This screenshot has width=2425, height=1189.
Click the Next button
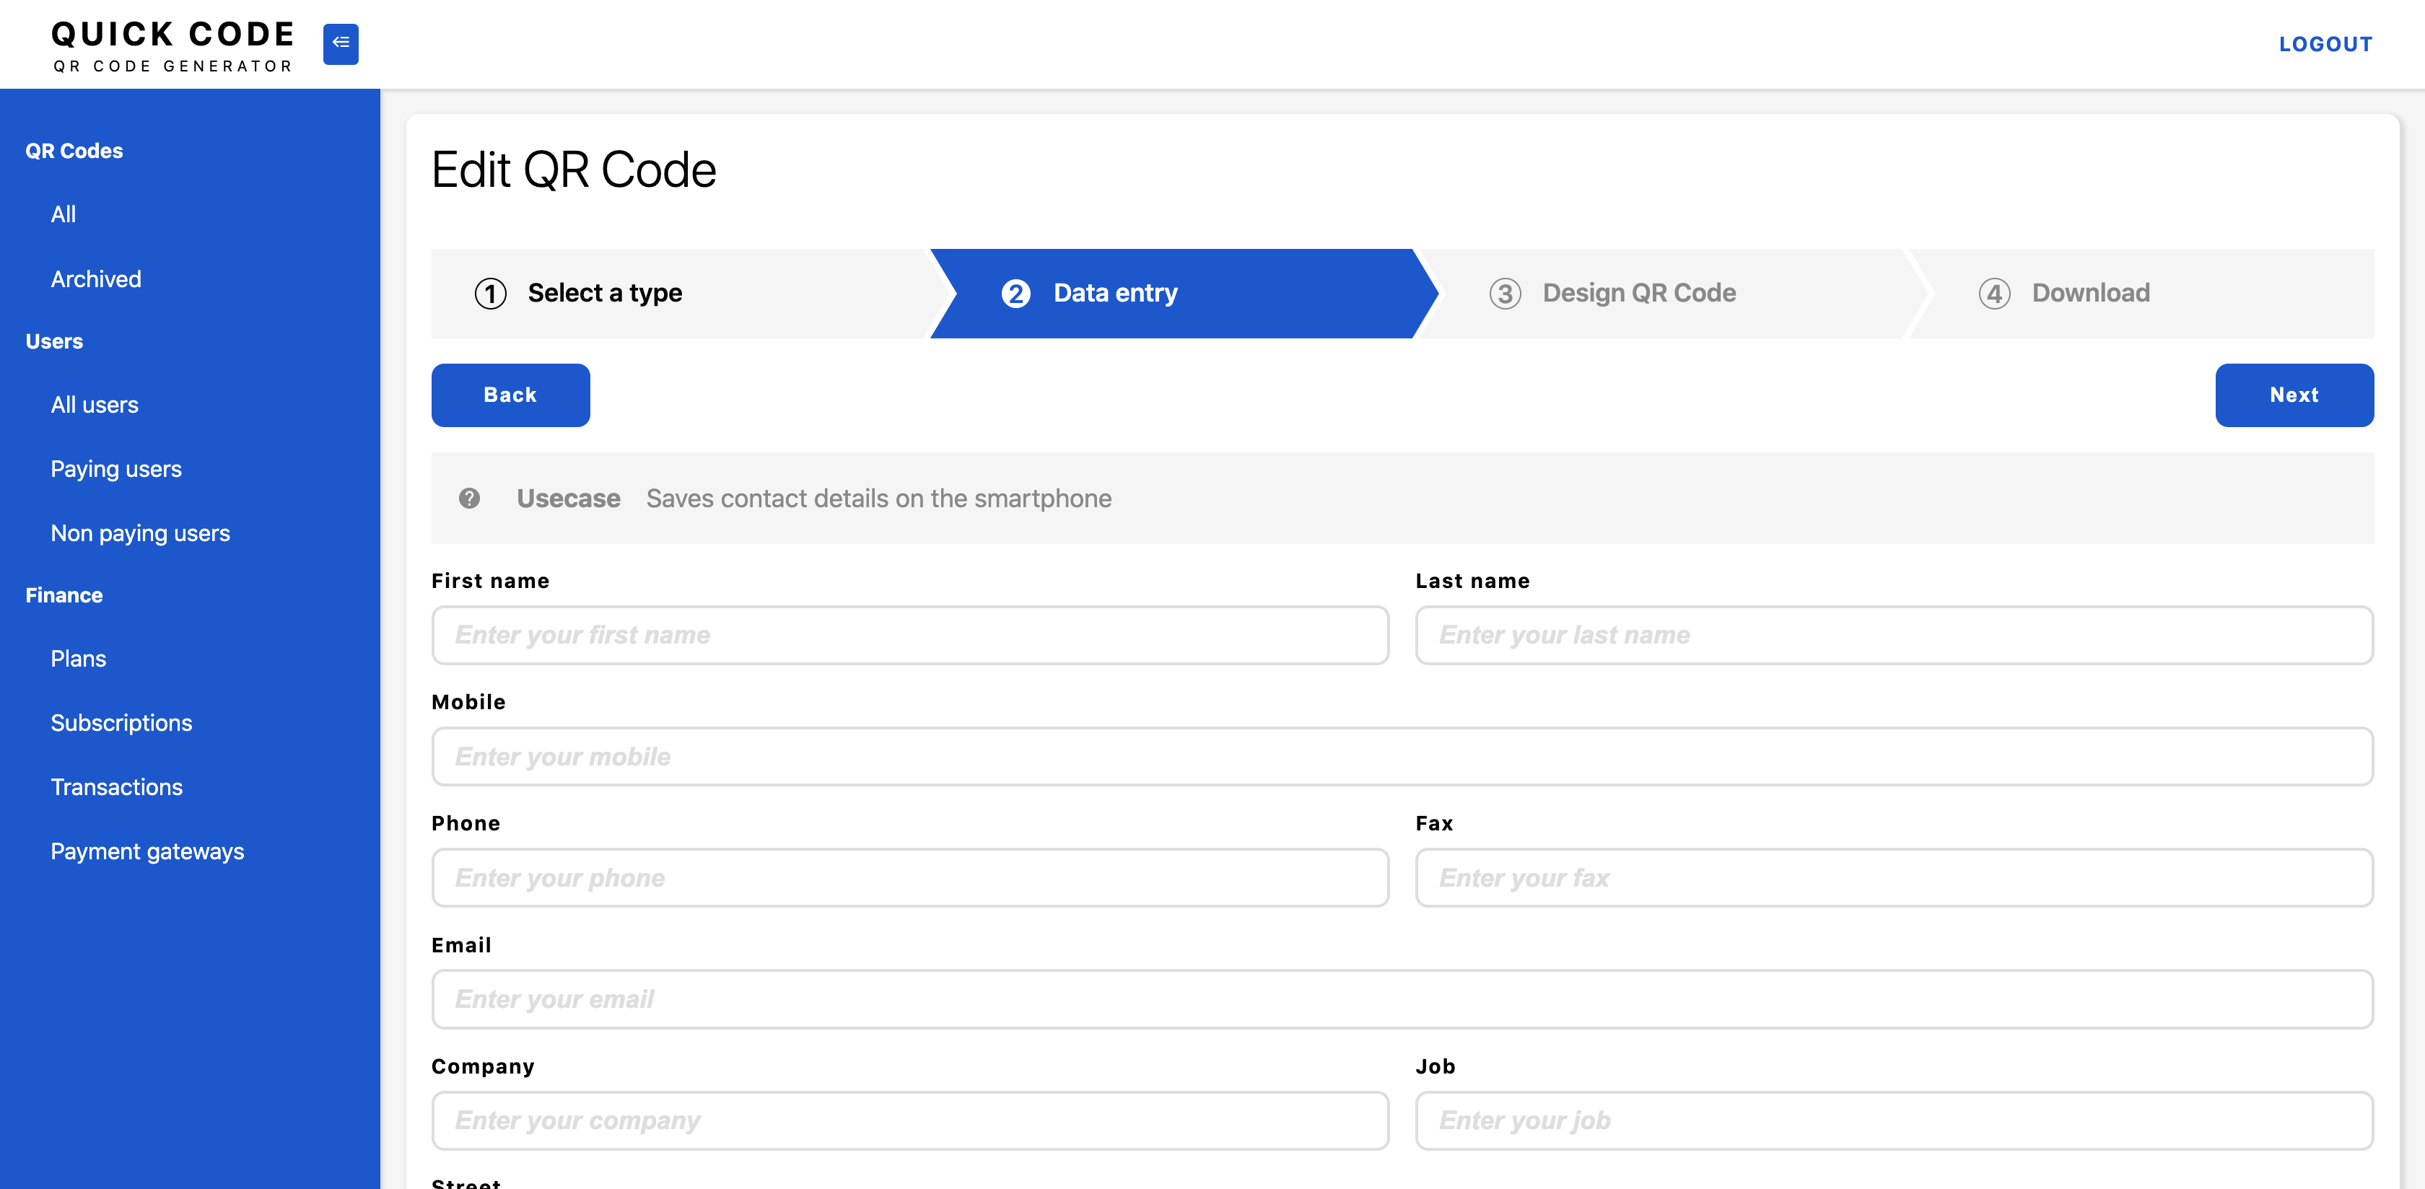(x=2294, y=395)
